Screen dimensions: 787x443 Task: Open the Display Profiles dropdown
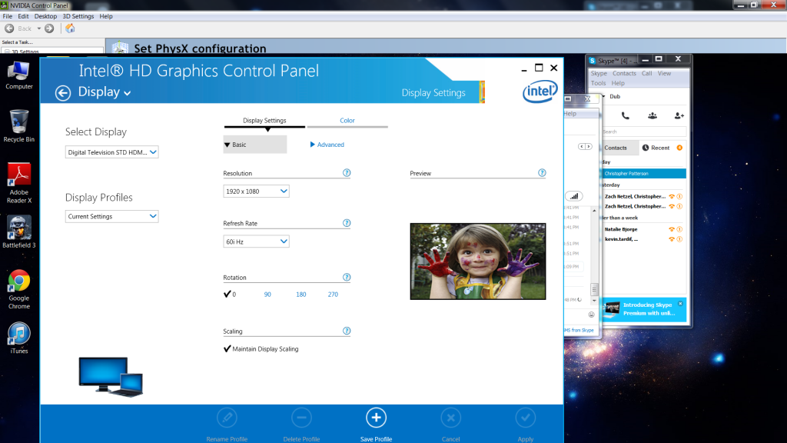pyautogui.click(x=112, y=216)
